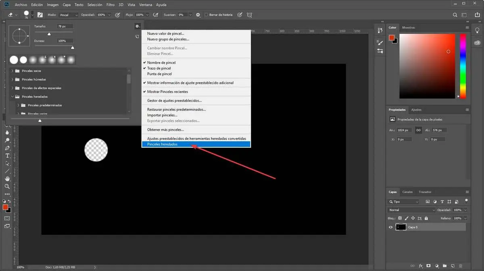484x271 pixels.
Task: Choose Obtener más pinceles entry
Action: point(196,130)
